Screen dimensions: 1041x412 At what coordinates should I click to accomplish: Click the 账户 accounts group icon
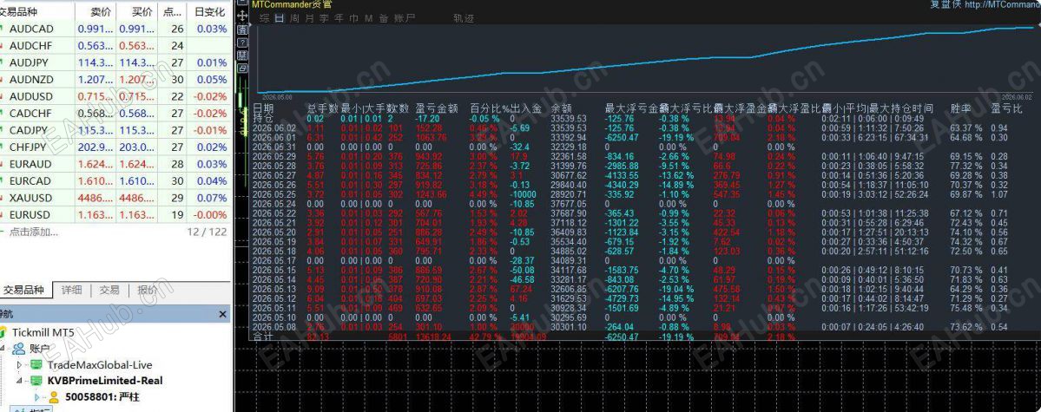click(18, 349)
